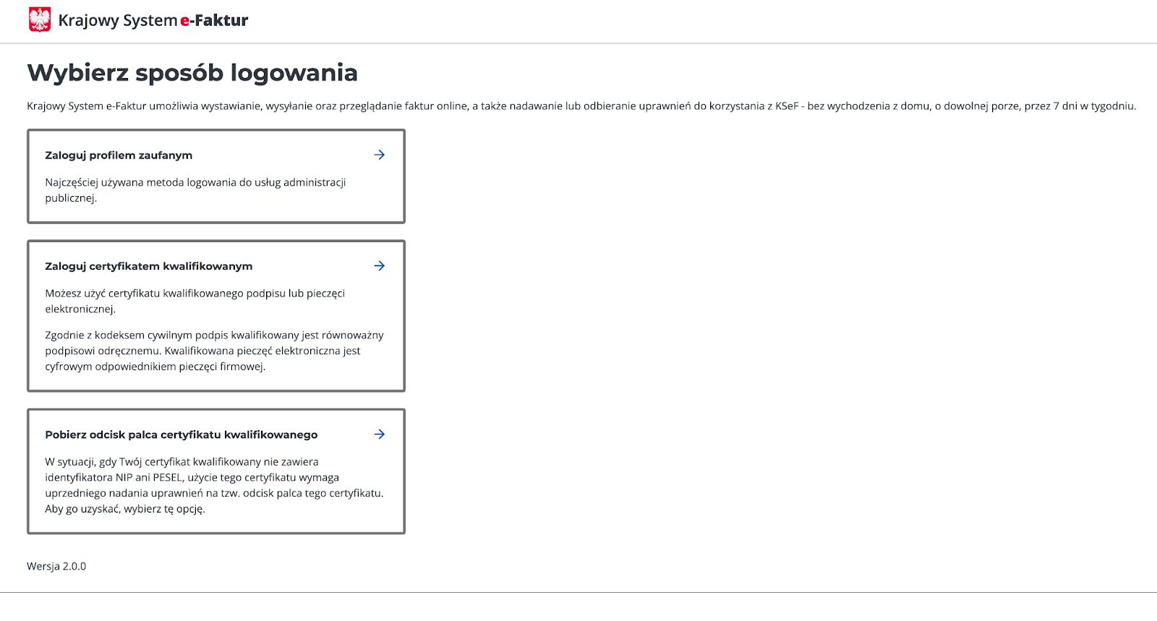This screenshot has height=621, width=1157.
Task: Click intro sentence 'Krajowy System e-Faktur umożliwia wystawianie'
Action: tap(145, 106)
